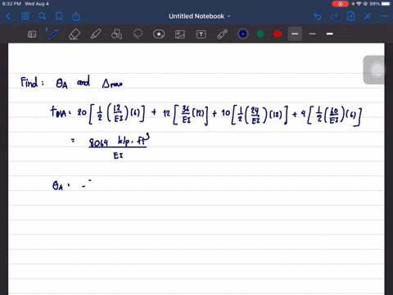Select the Pen tool

tap(53, 34)
